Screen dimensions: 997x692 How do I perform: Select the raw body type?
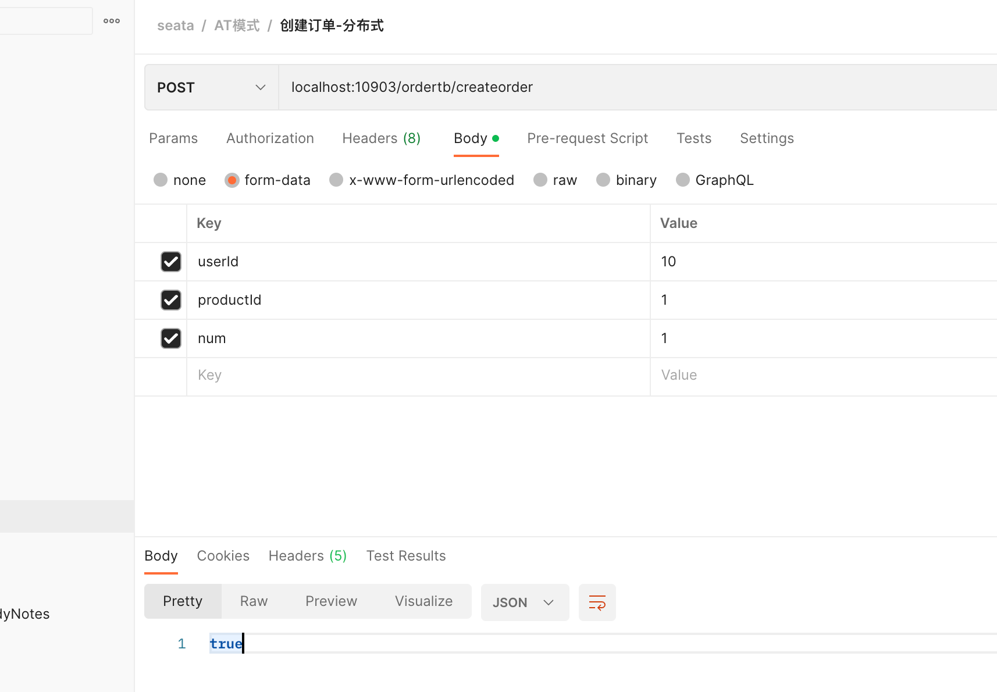(540, 180)
